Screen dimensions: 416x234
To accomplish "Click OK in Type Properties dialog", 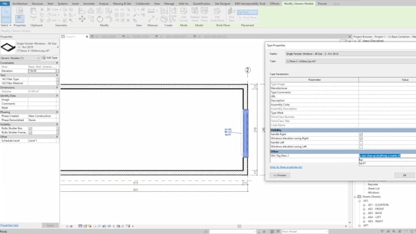I will (x=404, y=175).
